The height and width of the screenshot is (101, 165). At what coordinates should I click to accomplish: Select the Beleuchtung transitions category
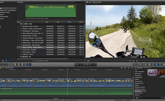pyautogui.click(x=138, y=73)
